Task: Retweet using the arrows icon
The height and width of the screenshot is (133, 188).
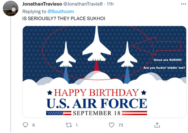Action: pyautogui.click(x=69, y=125)
